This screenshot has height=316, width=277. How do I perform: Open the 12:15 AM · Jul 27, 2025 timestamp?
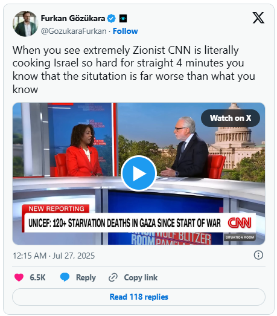point(54,256)
